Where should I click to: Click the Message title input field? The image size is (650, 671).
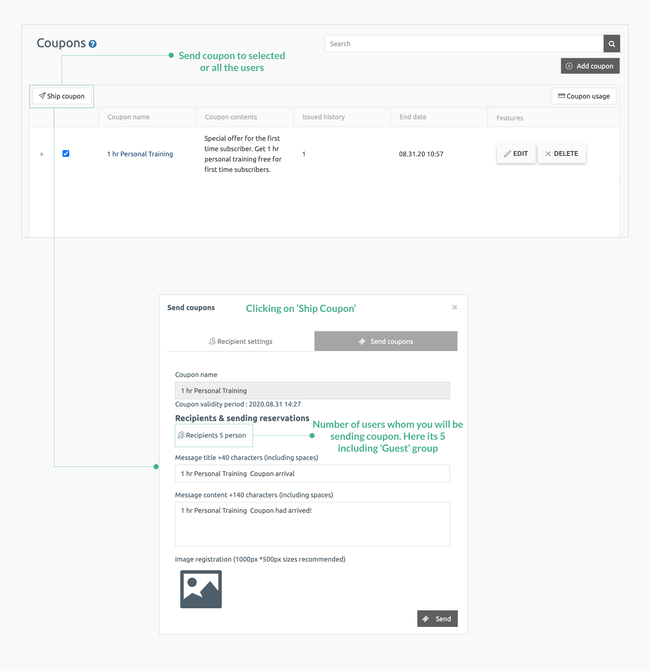pyautogui.click(x=312, y=473)
